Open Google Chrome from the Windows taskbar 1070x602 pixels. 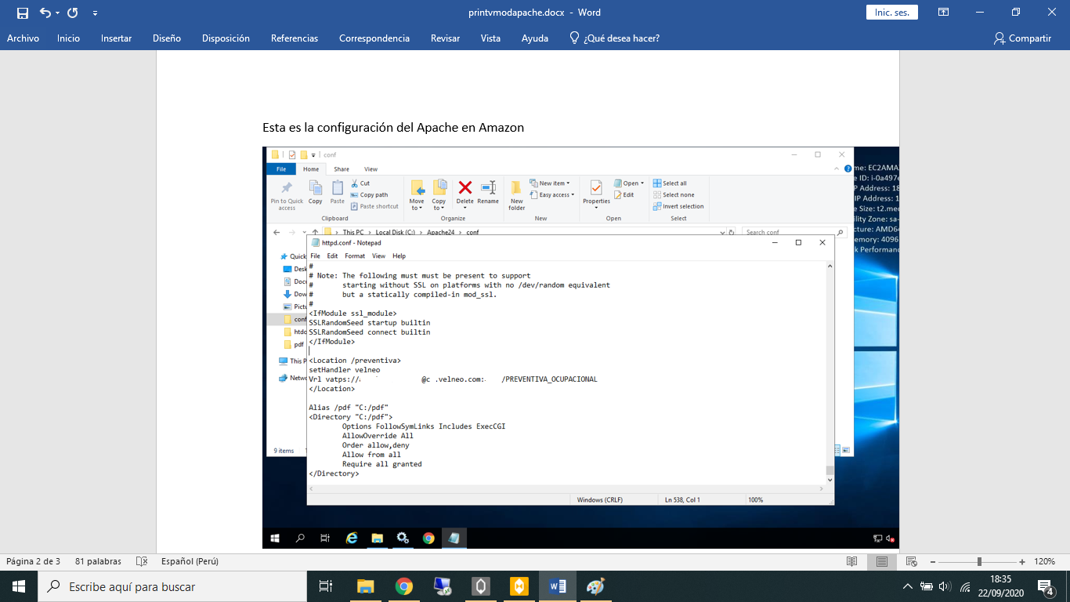pyautogui.click(x=403, y=586)
